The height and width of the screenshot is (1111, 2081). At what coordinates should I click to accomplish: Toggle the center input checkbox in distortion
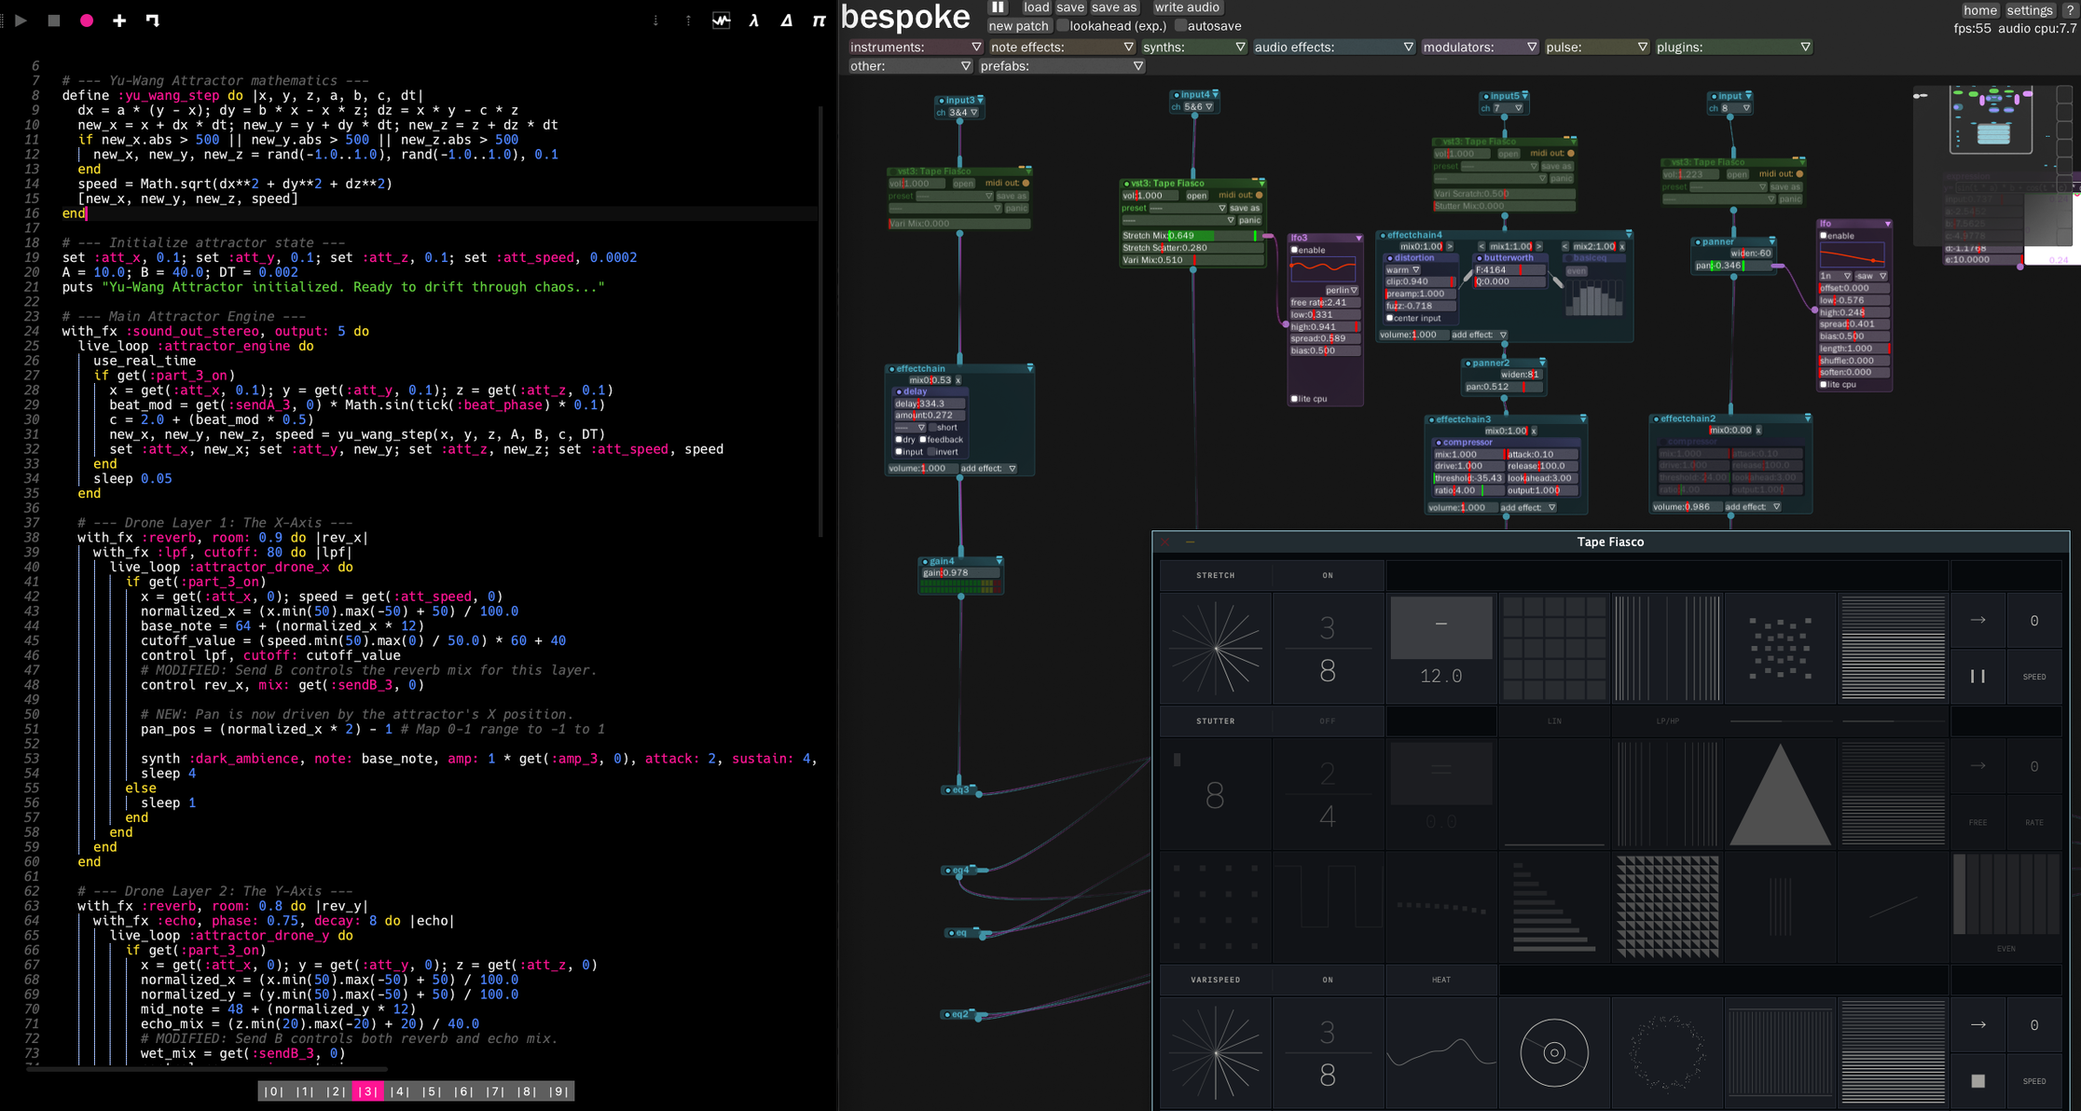click(x=1389, y=318)
